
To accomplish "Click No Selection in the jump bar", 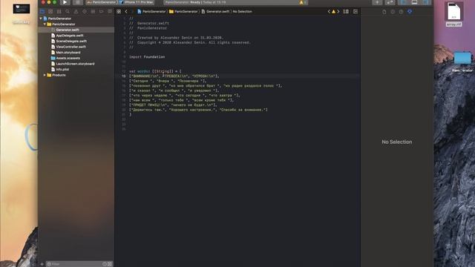I will 243,12.
